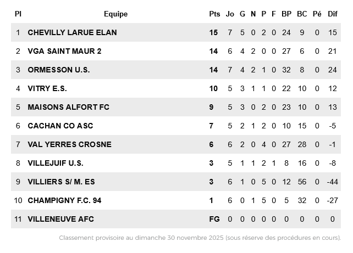
Task: Open VILLENEUVE AFC team entry
Action: coord(60,219)
